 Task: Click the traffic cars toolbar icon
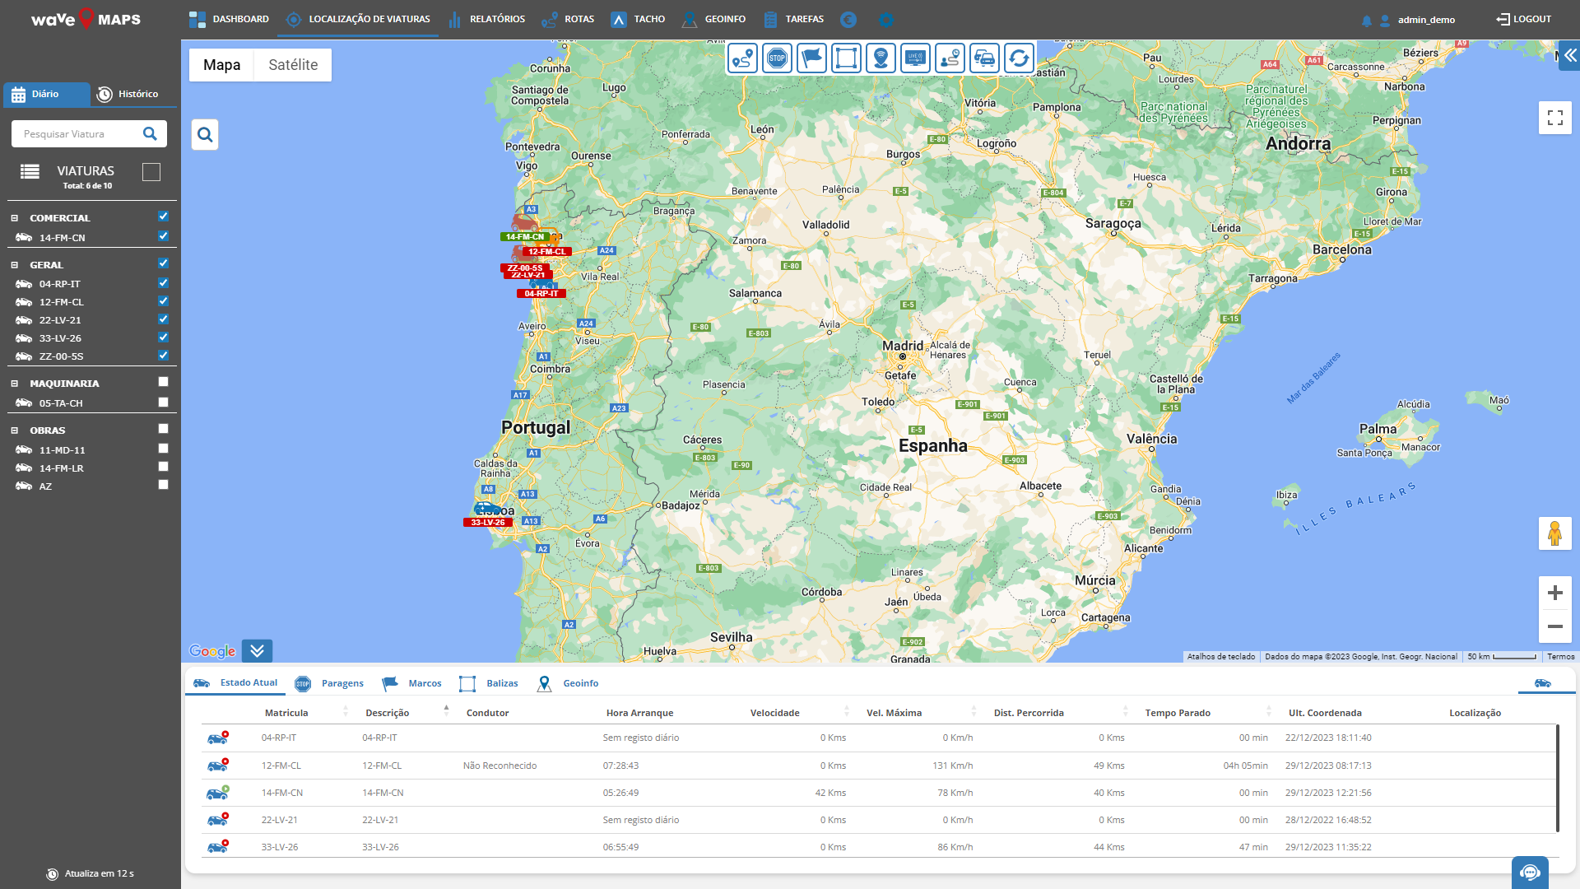click(984, 58)
